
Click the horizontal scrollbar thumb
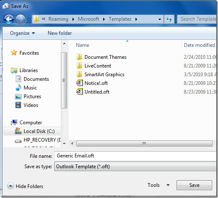pyautogui.click(x=144, y=143)
